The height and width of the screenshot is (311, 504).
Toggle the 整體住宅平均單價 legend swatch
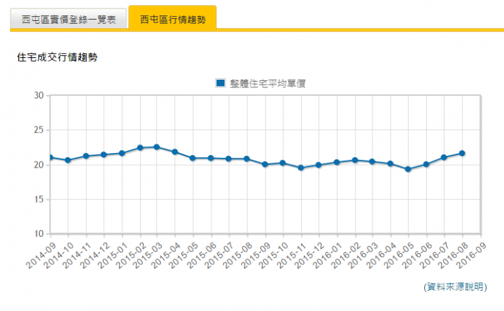[x=220, y=83]
